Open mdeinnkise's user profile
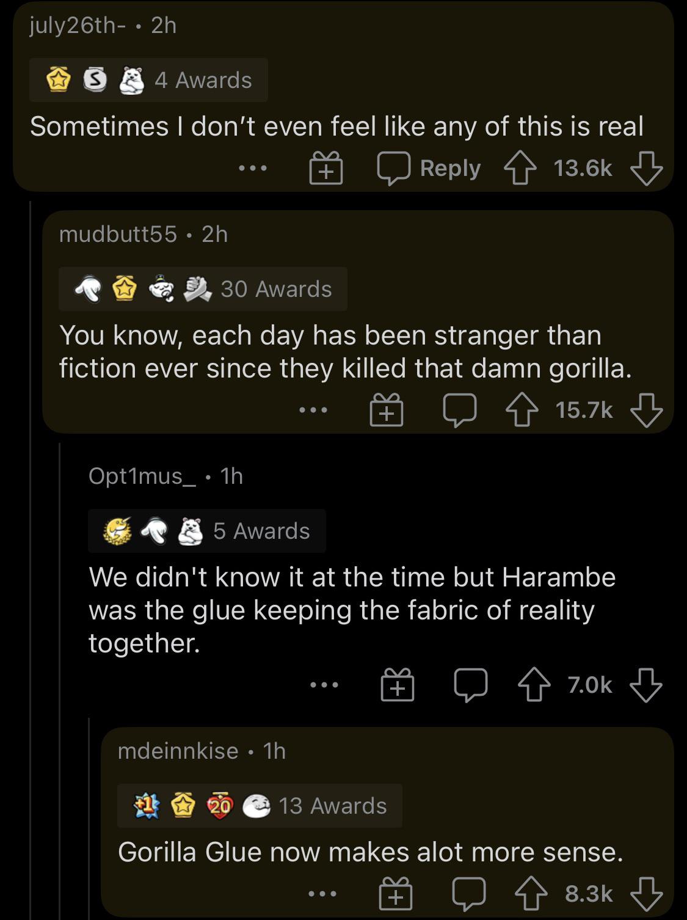 [x=178, y=751]
